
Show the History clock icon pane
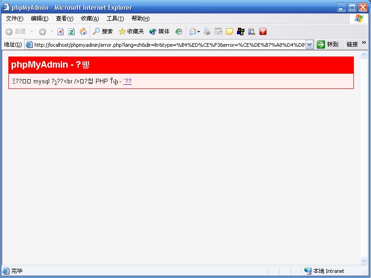coord(179,32)
